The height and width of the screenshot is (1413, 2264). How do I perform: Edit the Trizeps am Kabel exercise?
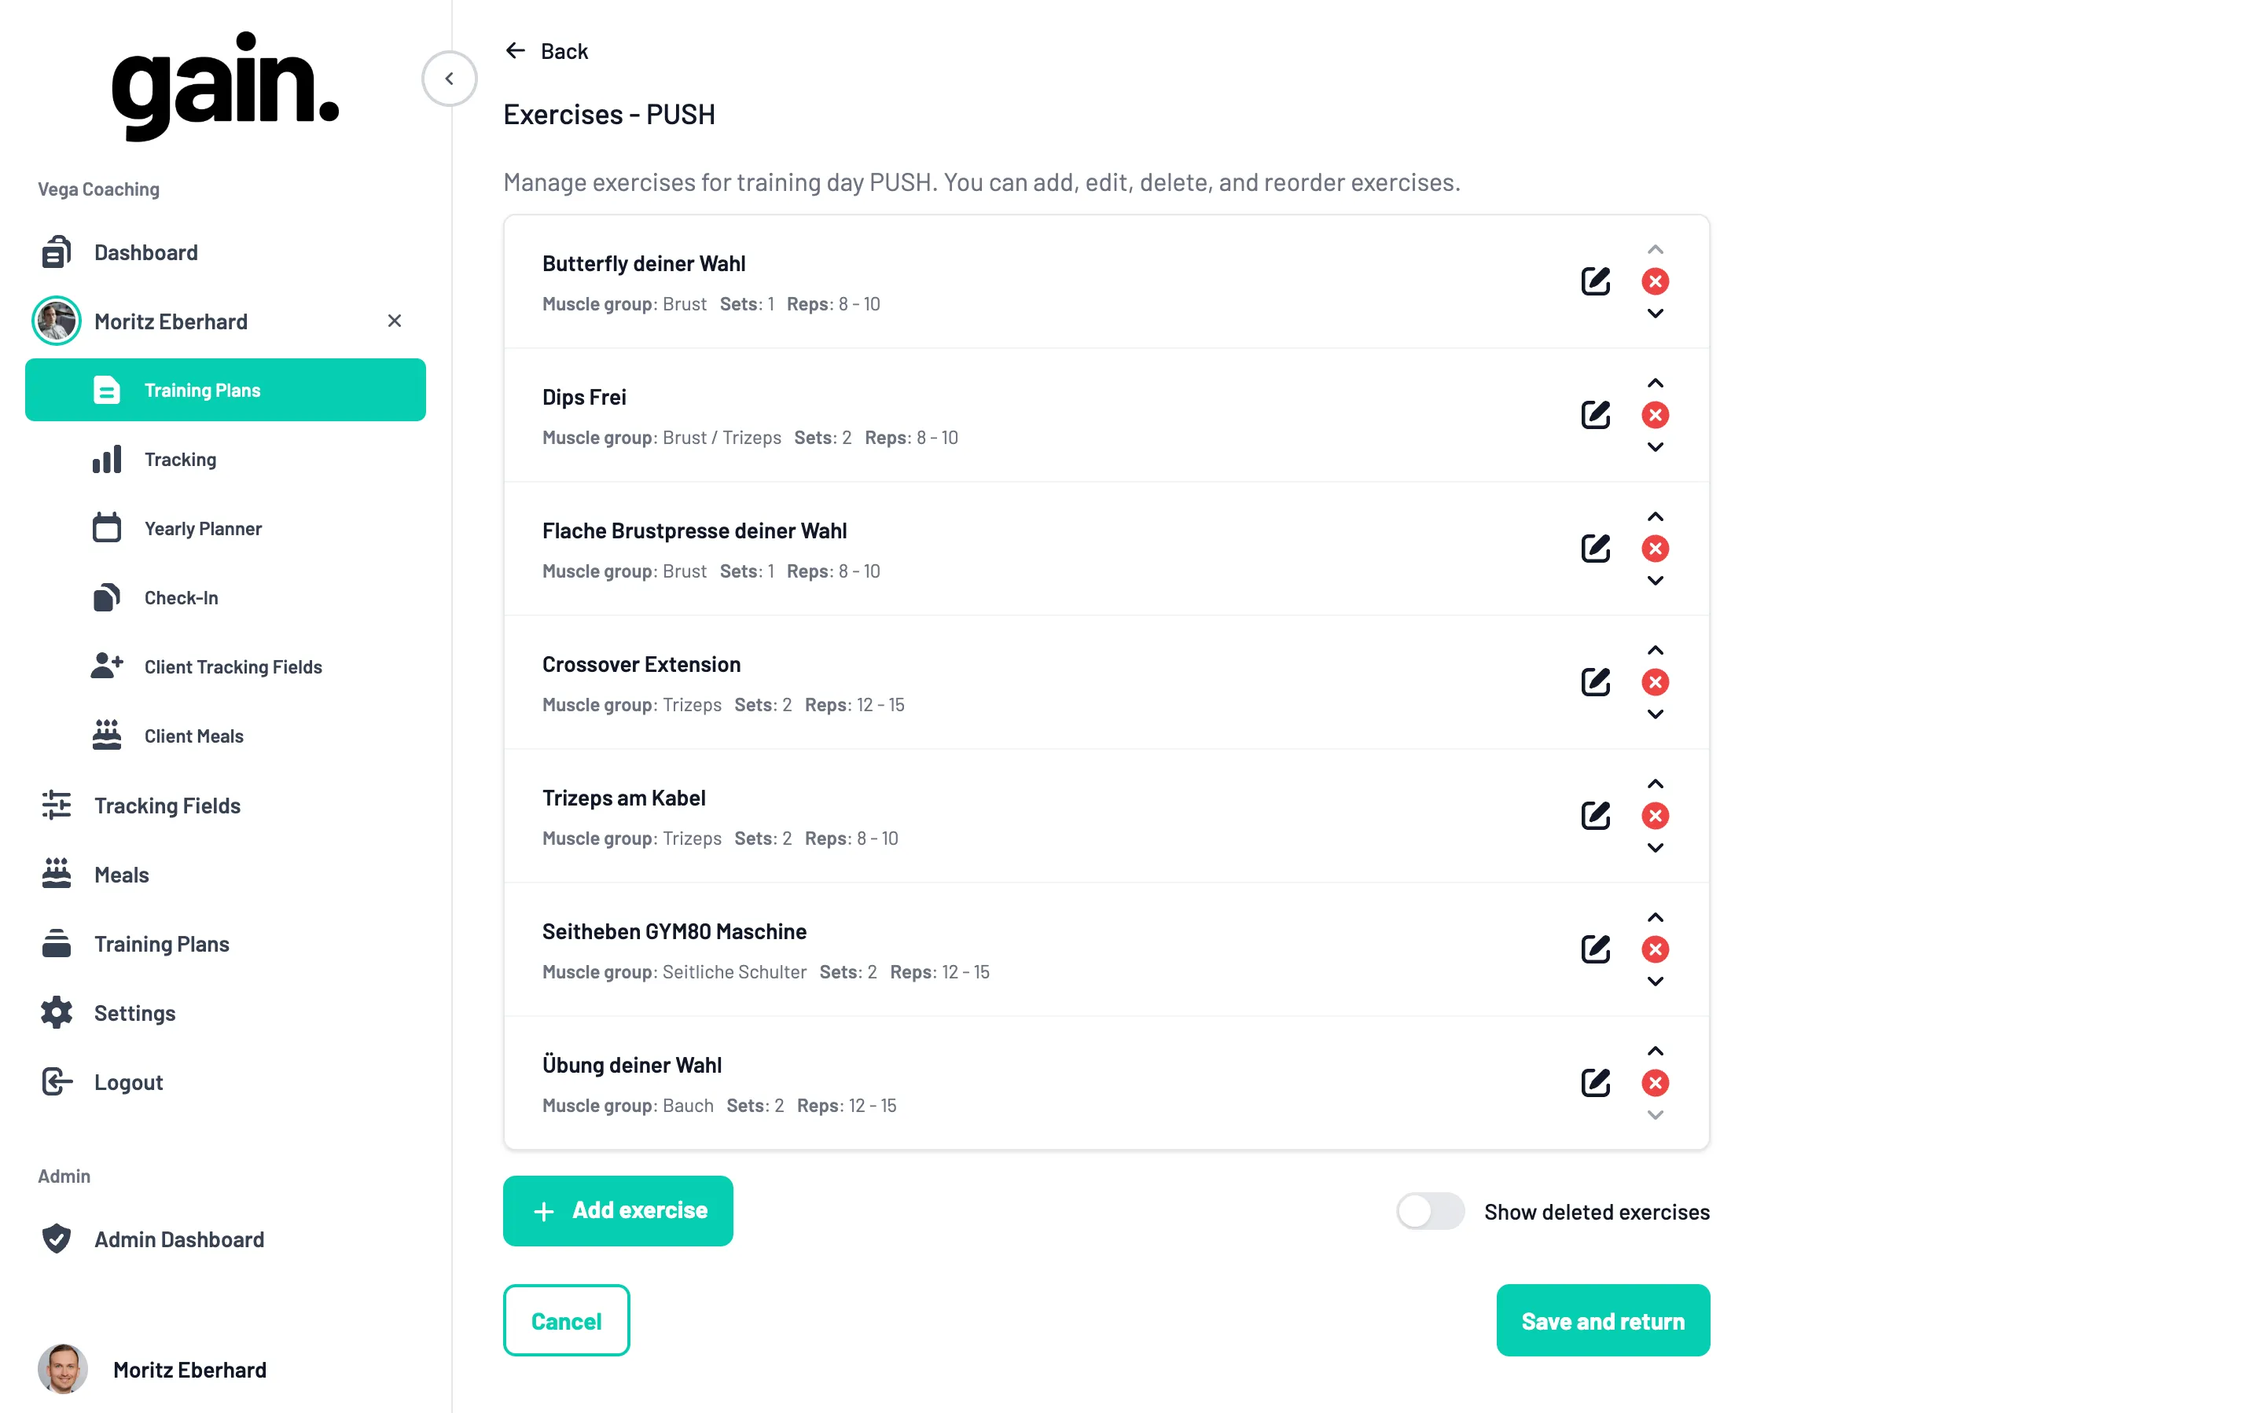(x=1595, y=816)
